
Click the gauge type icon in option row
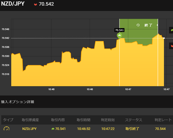[x=6, y=129]
